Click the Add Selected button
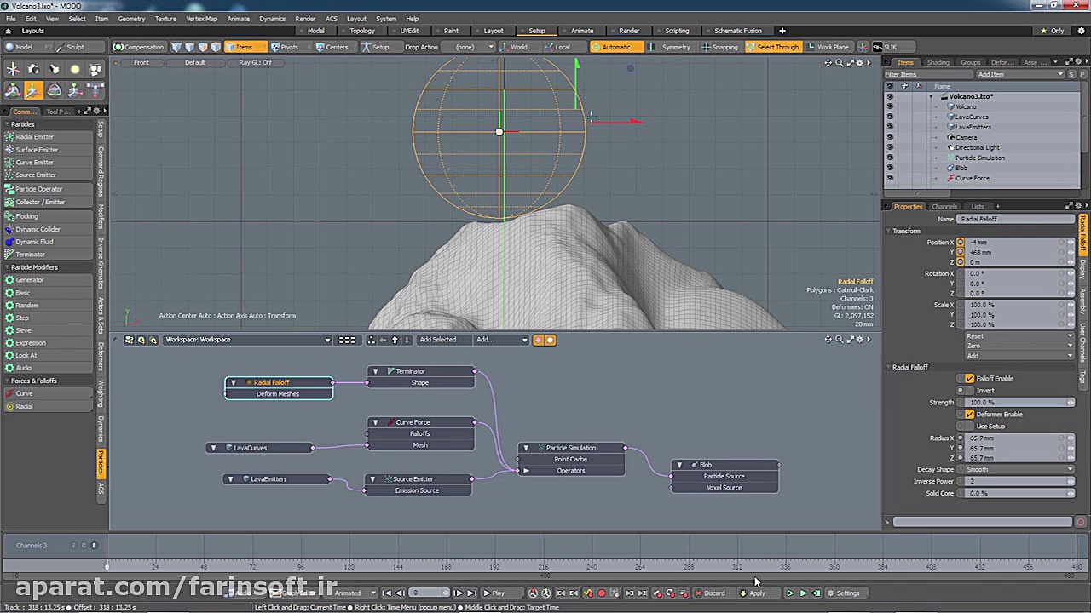Screen dimensions: 1091x613 point(437,340)
